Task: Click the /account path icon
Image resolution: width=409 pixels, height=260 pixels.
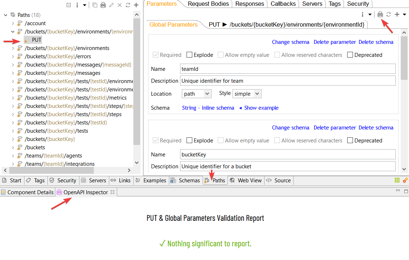Action: 19,23
